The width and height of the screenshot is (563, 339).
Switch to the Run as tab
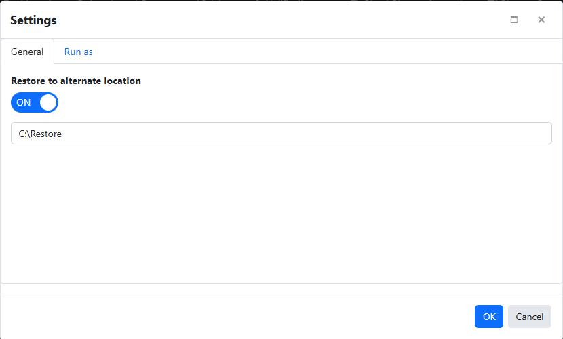[x=78, y=52]
